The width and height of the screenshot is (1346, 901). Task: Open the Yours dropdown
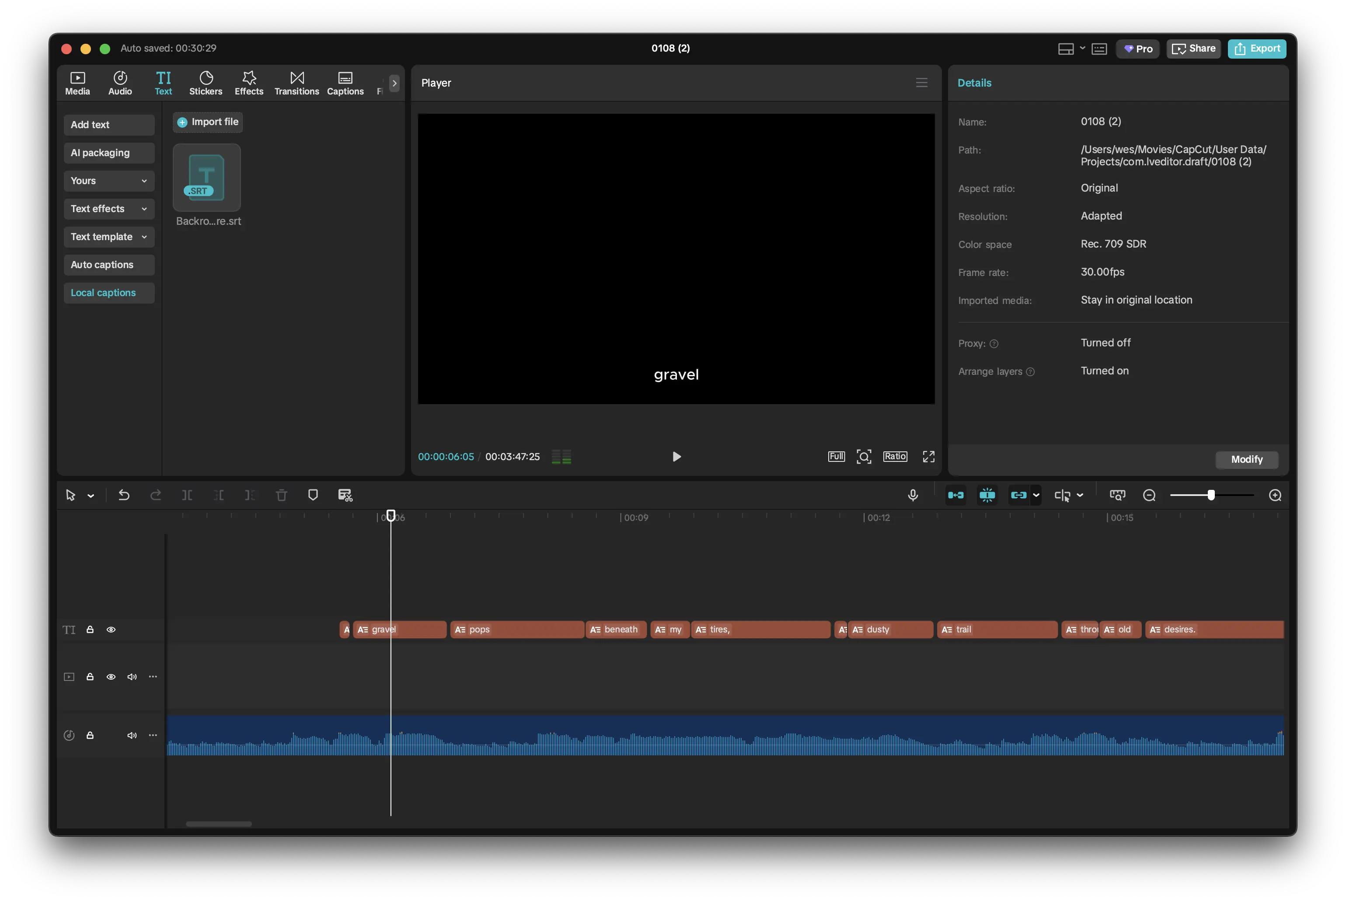(x=108, y=181)
